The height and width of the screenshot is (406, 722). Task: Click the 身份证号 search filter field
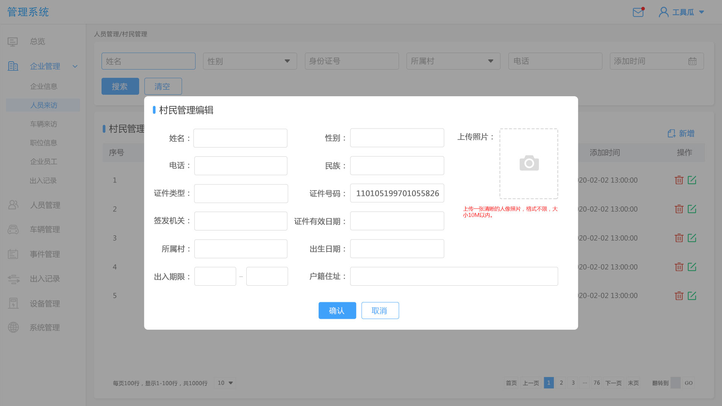click(x=352, y=61)
